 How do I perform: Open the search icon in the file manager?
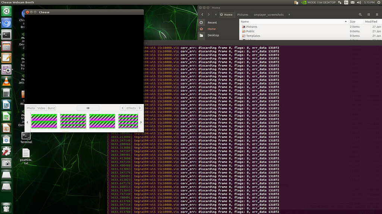click(x=360, y=14)
